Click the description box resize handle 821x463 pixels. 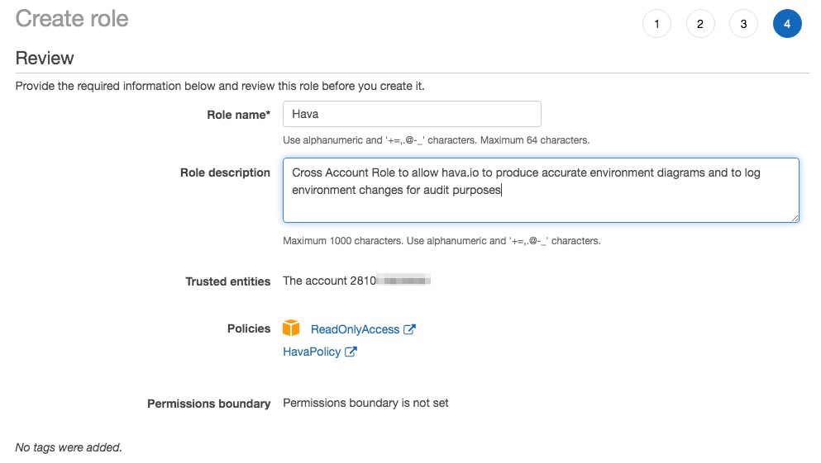[795, 218]
